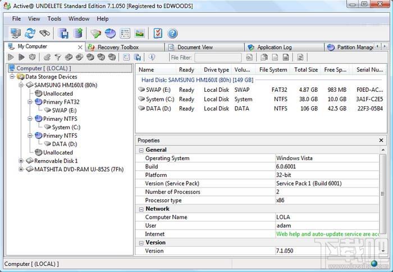Click the landscape picture preview icon

(139, 33)
